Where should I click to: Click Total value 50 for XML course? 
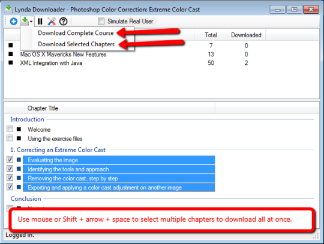[x=211, y=63]
